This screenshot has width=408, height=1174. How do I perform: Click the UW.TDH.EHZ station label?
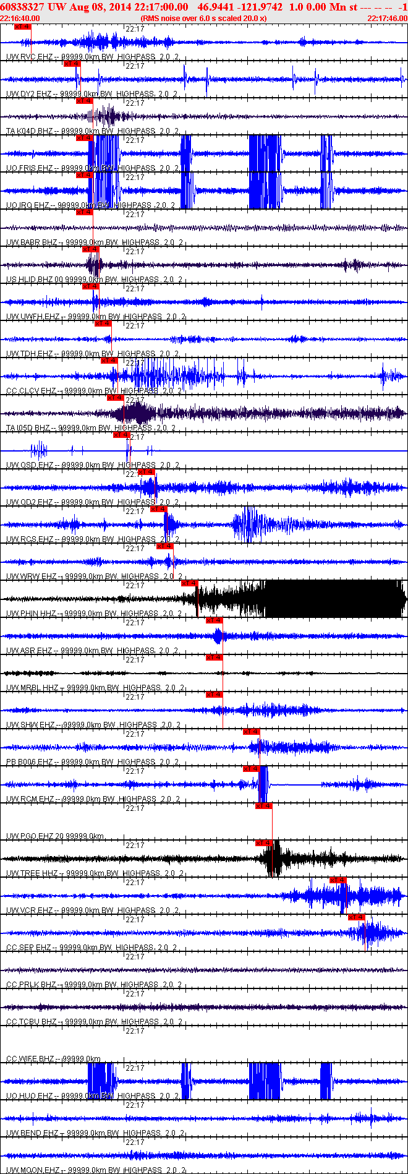coord(30,354)
